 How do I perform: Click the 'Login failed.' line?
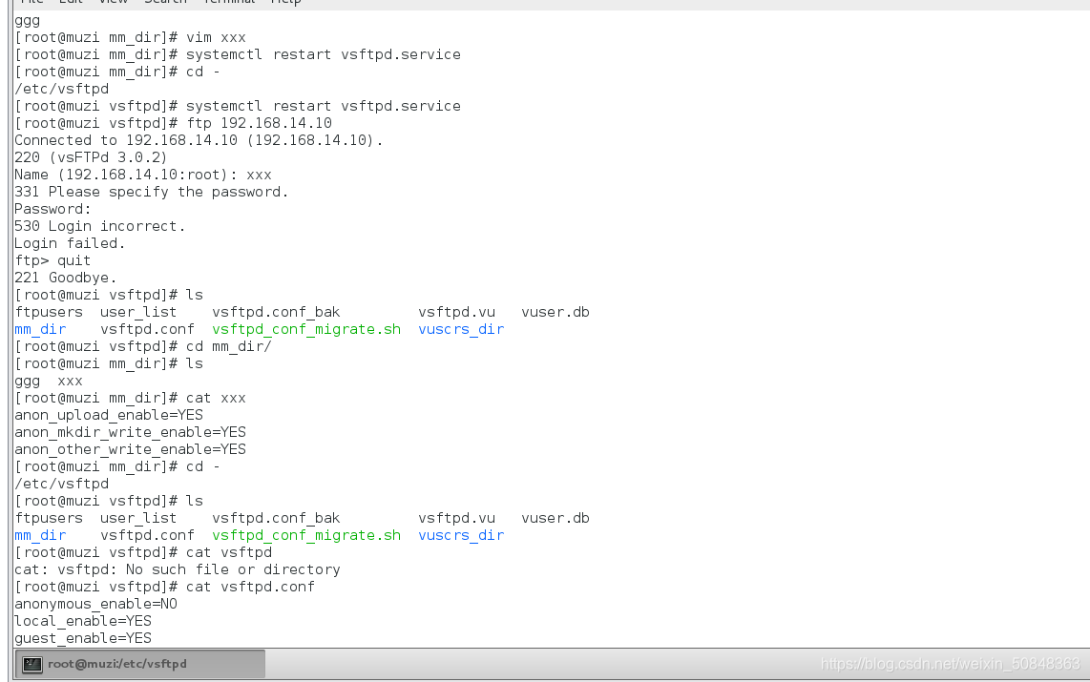click(71, 243)
